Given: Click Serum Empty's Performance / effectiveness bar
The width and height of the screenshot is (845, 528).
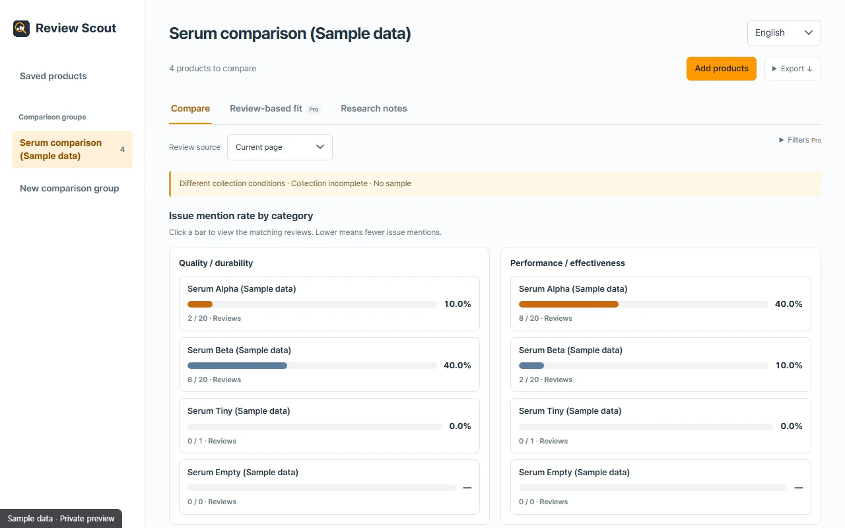Looking at the screenshot, I should click(653, 488).
